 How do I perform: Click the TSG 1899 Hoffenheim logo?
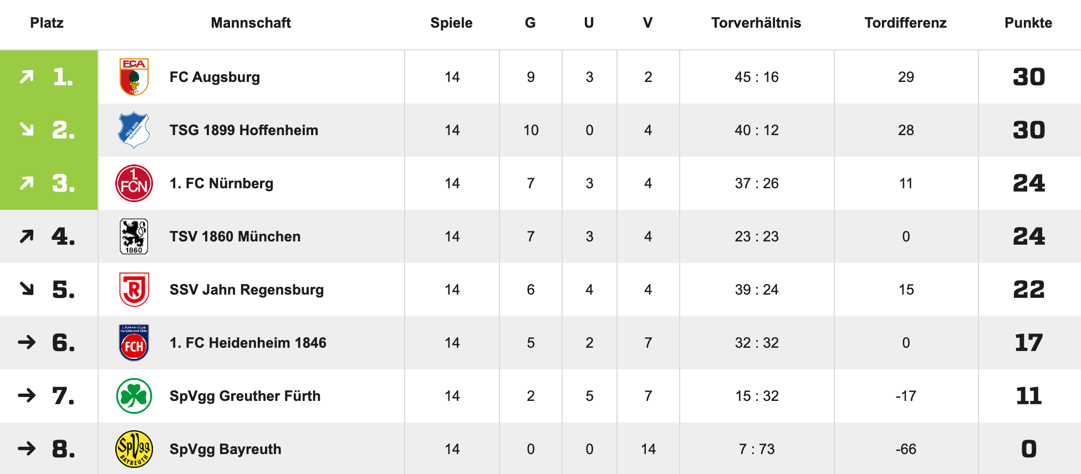click(134, 130)
